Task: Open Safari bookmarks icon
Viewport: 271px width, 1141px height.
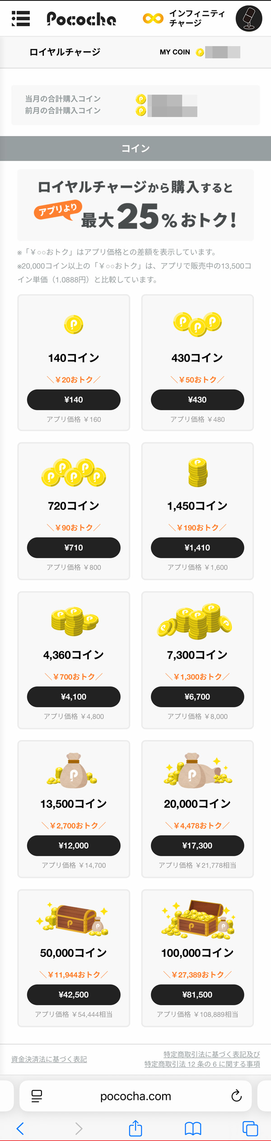Action: (193, 1128)
